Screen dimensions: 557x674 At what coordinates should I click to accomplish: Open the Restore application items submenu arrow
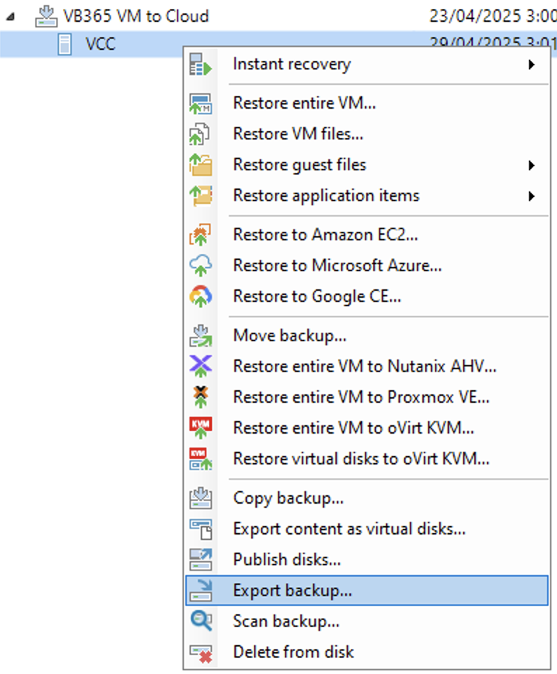point(532,196)
